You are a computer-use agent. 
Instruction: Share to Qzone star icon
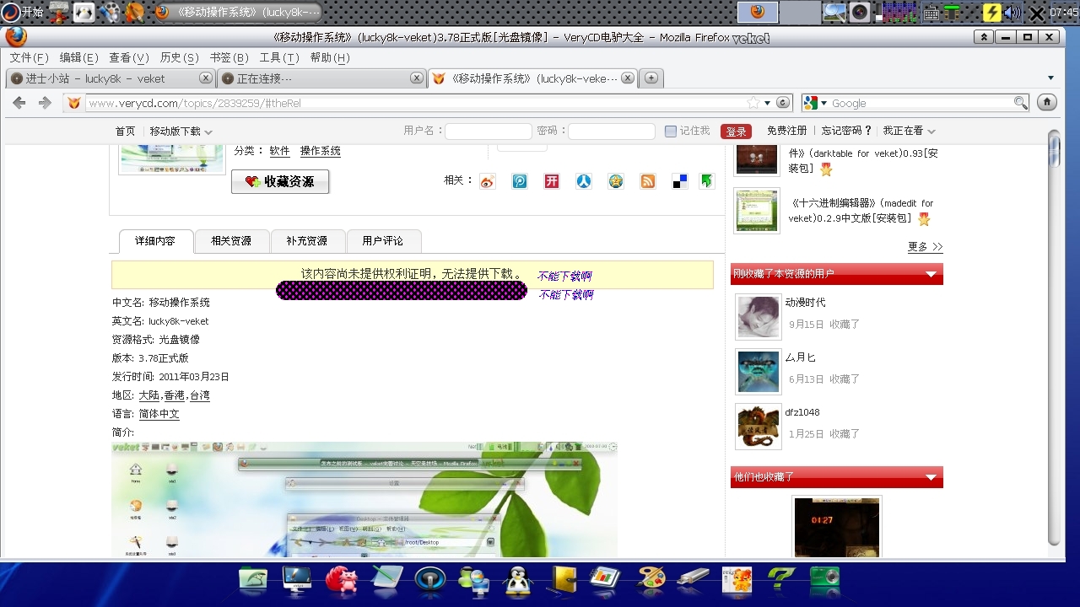[x=616, y=181]
